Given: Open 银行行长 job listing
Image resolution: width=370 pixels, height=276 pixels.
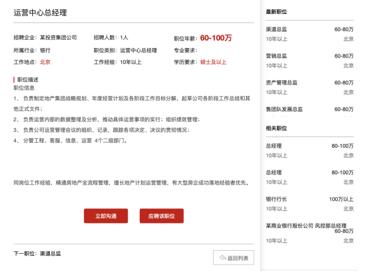Looking at the screenshot, I should click(x=276, y=199).
